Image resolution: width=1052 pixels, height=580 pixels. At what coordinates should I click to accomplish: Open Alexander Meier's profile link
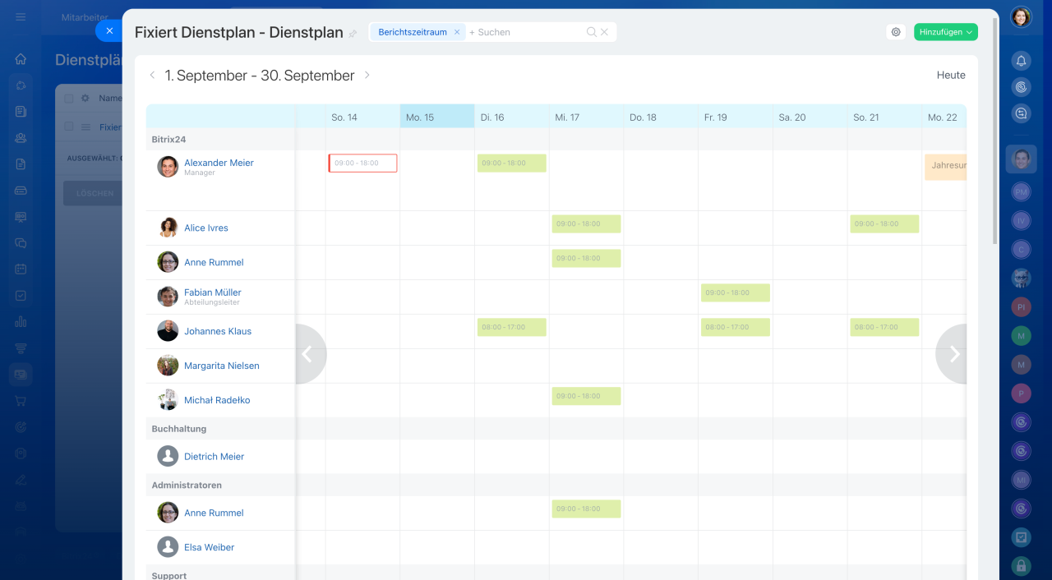(219, 163)
